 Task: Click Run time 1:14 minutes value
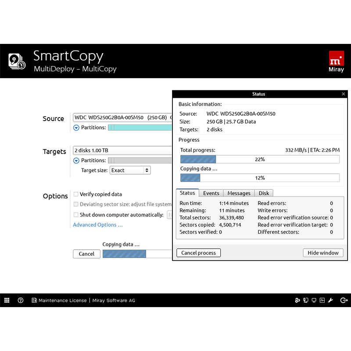(234, 203)
